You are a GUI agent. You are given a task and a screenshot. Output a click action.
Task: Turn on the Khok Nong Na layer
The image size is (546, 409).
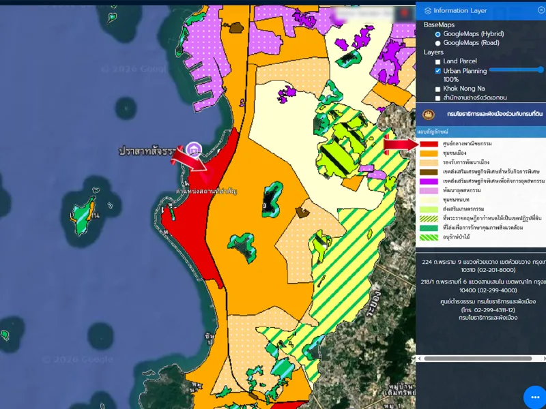(438, 89)
